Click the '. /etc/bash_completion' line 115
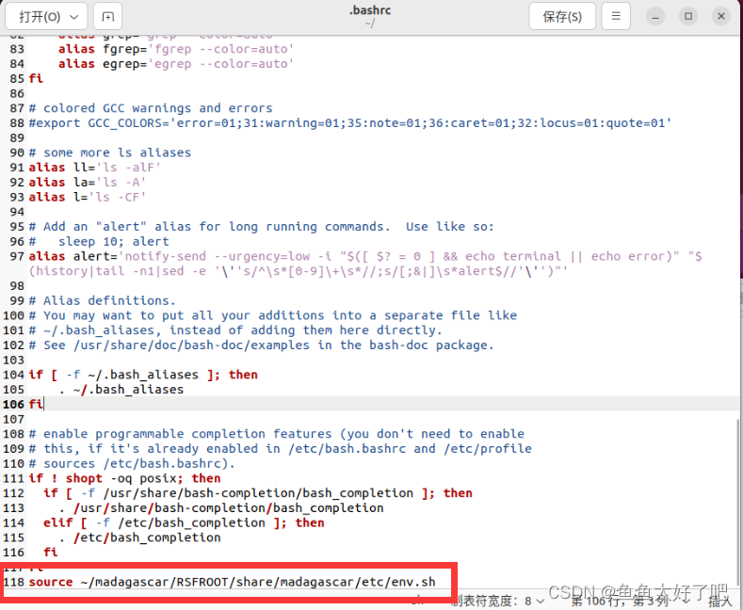743x610 pixels. pos(139,538)
